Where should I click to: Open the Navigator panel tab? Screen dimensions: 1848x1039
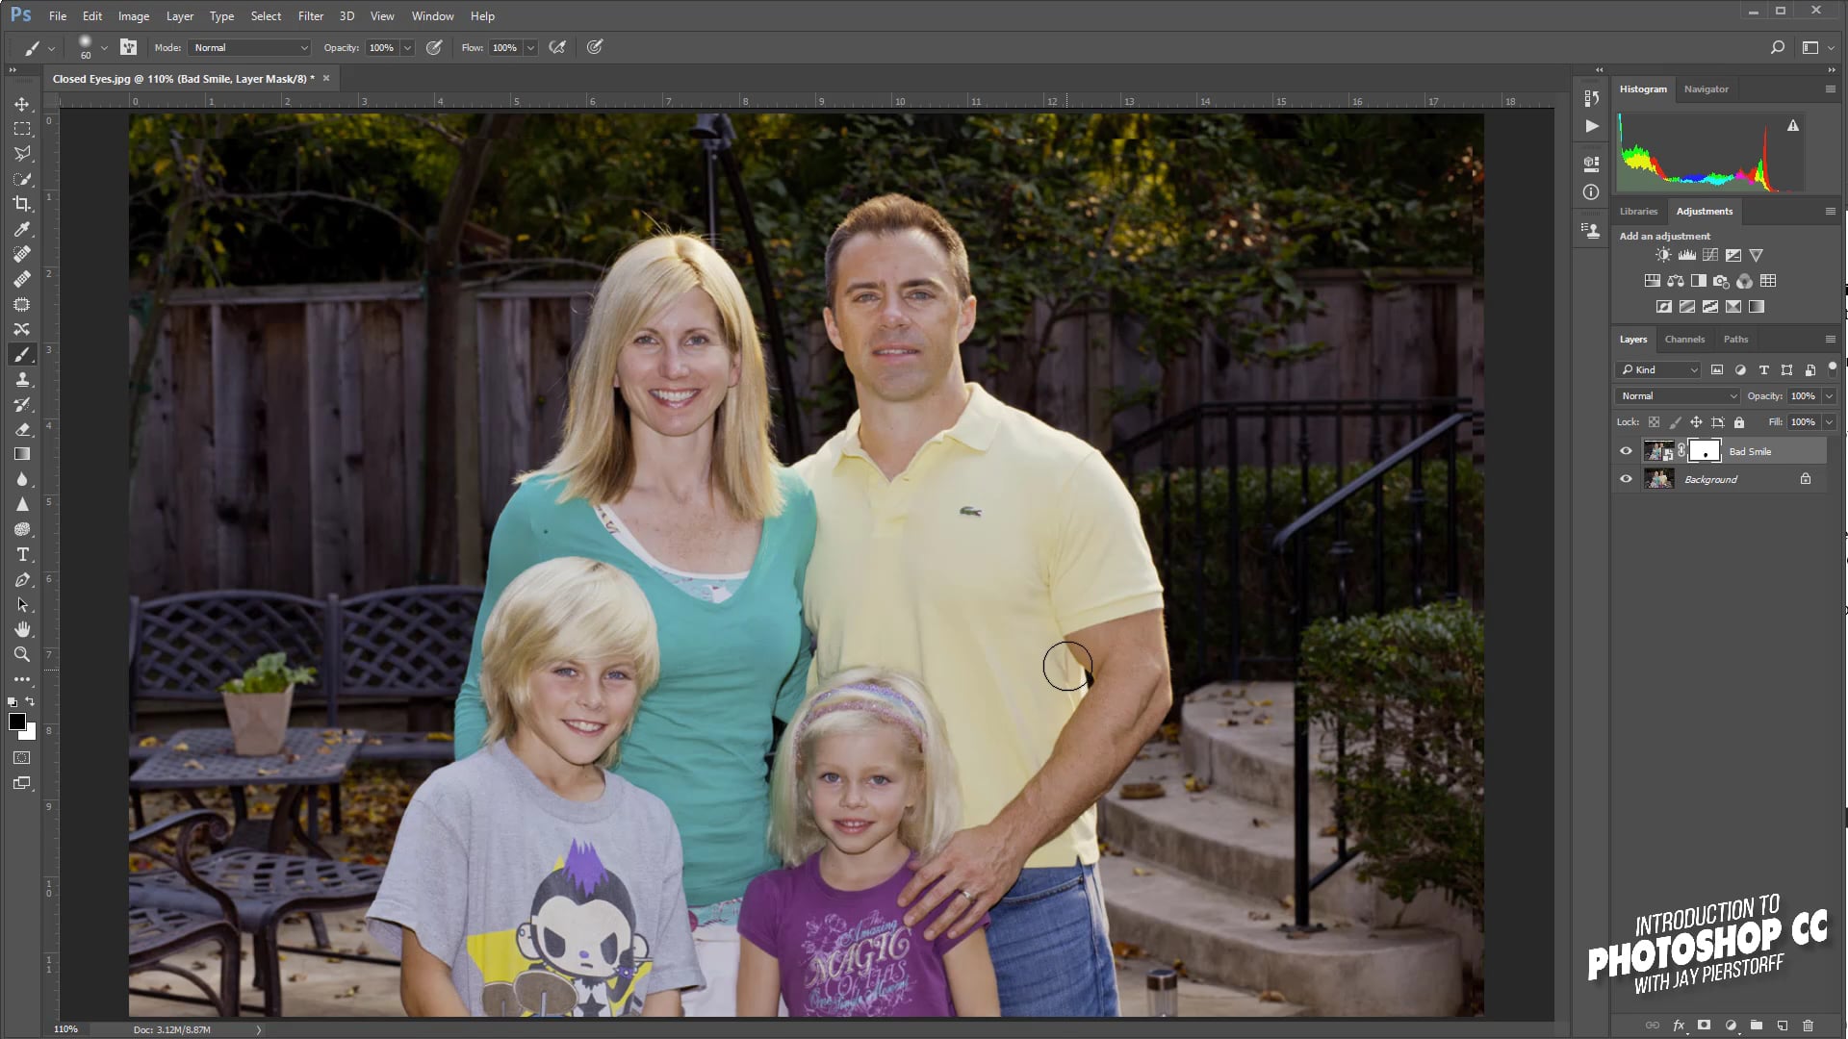[1706, 89]
